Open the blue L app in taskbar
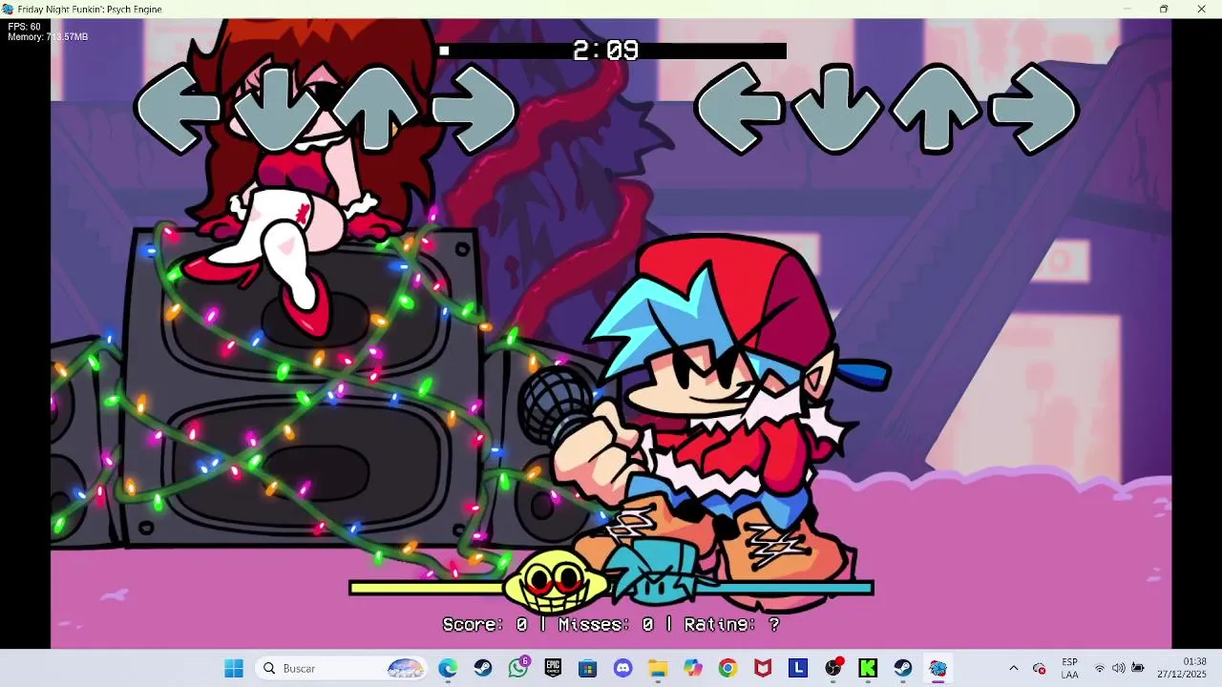This screenshot has height=687, width=1222. 798,668
